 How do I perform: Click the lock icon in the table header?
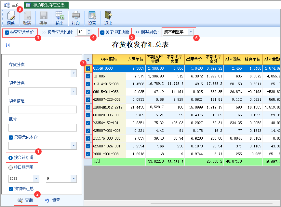[88, 59]
